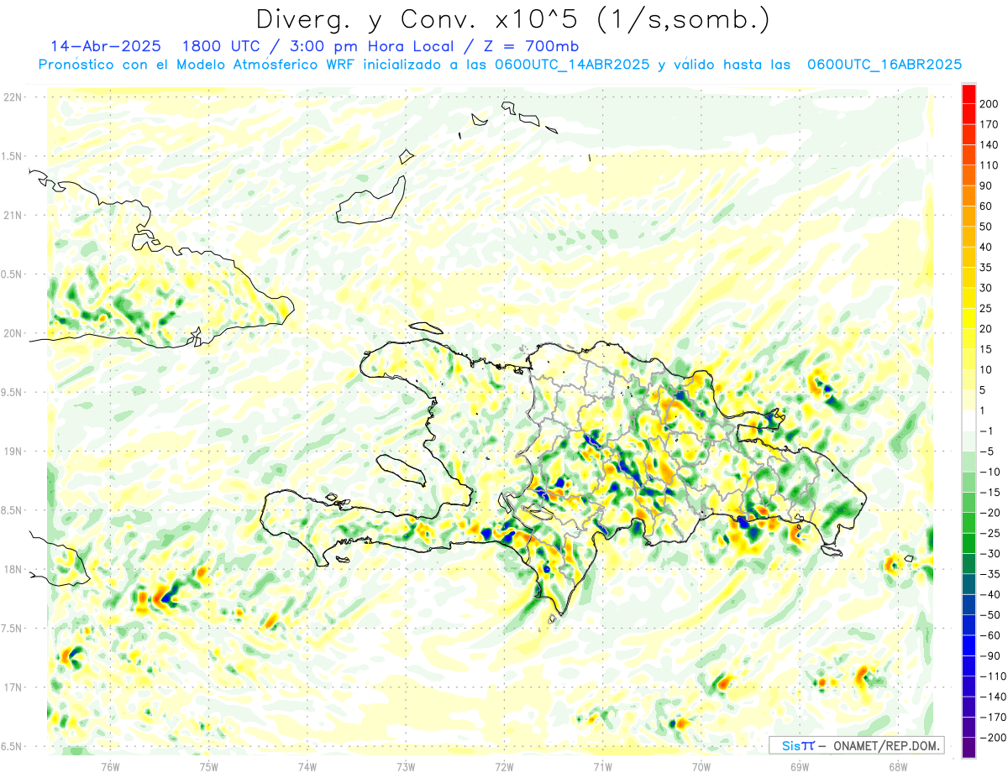Click the longitude label "74W"
This screenshot has width=1008, height=778.
point(307,766)
